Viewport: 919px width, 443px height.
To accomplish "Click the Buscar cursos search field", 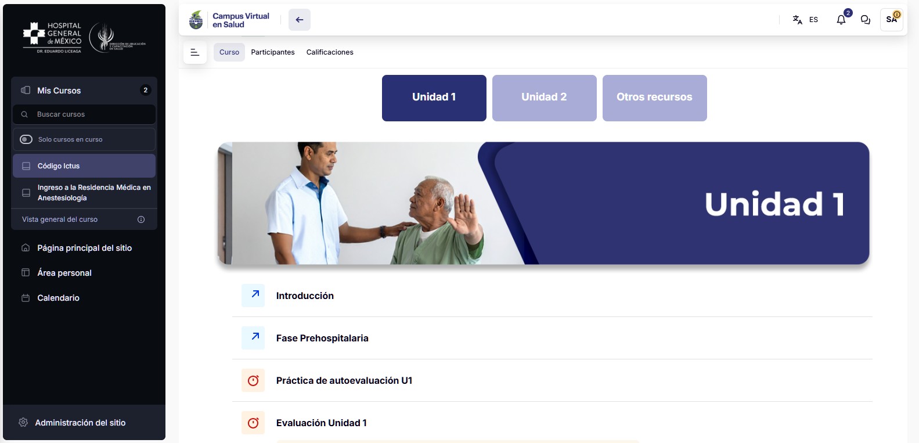I will [x=84, y=114].
